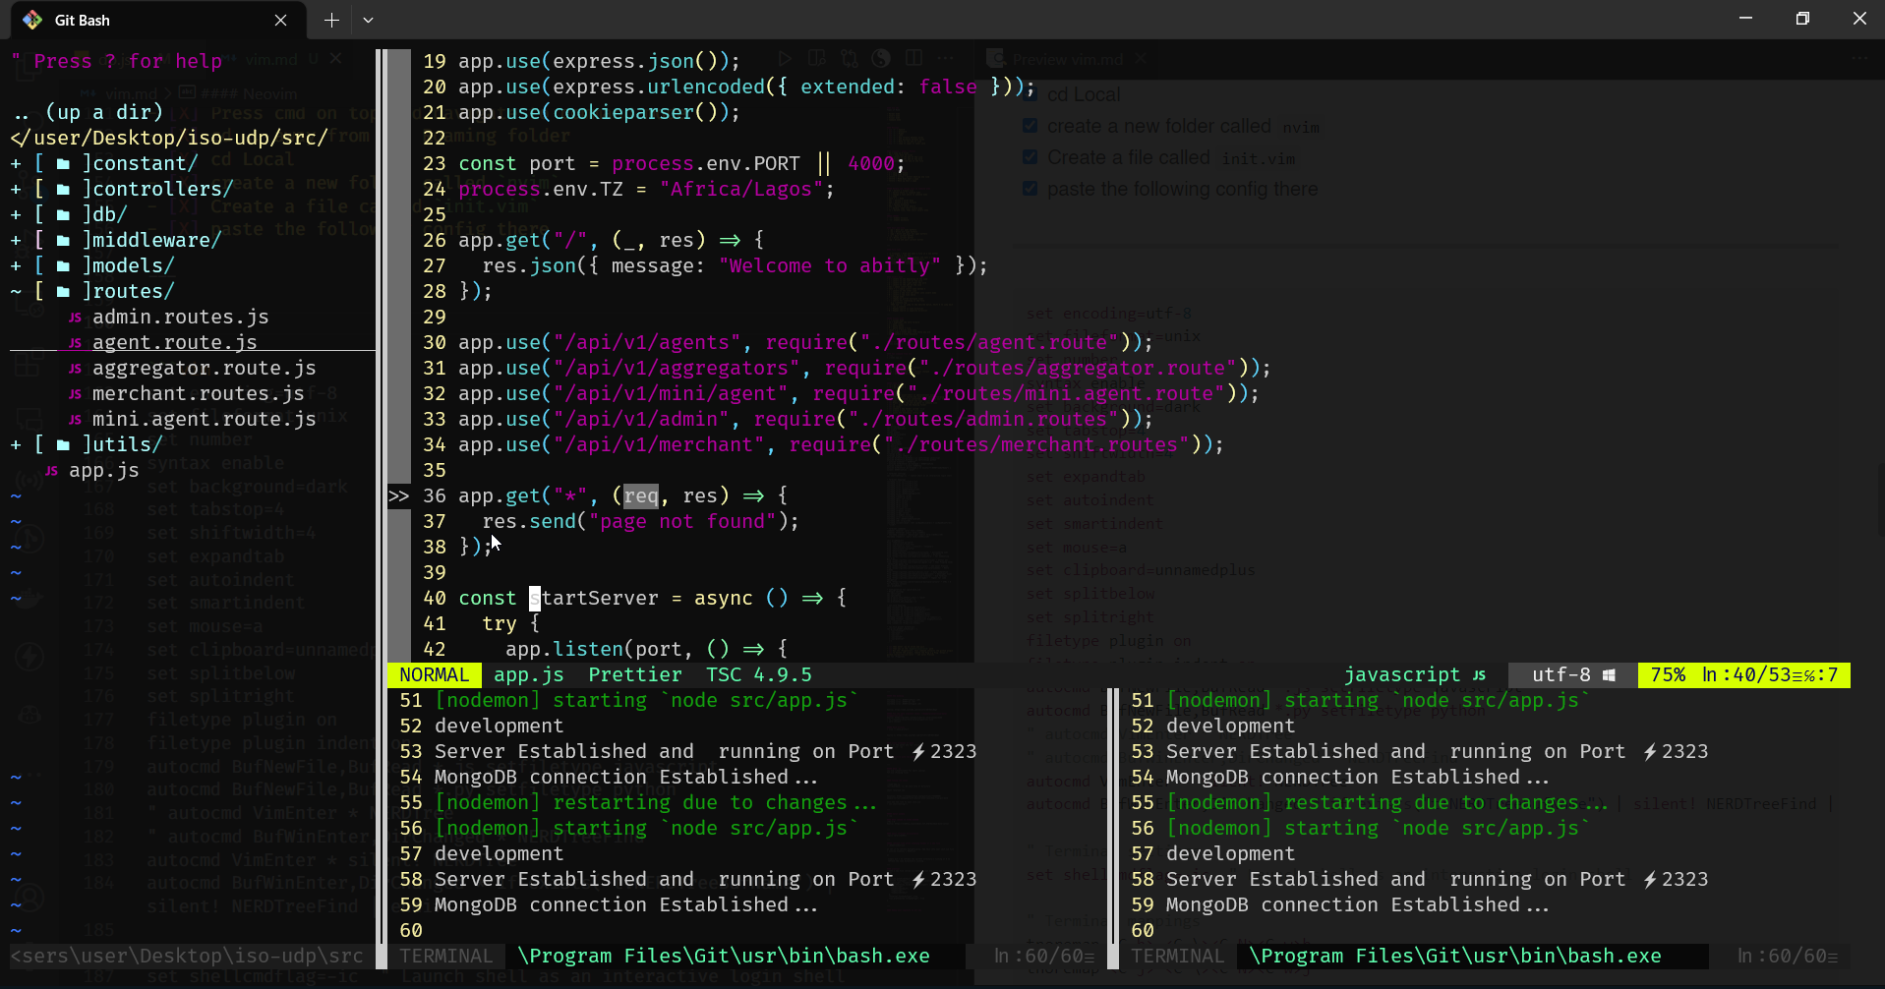Click the JS filetype icon in statusline
This screenshot has width=1885, height=989.
pyautogui.click(x=1479, y=675)
